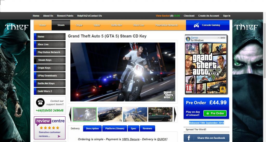
Task: Select the green lowrider car thumbnail
Action: click(160, 114)
